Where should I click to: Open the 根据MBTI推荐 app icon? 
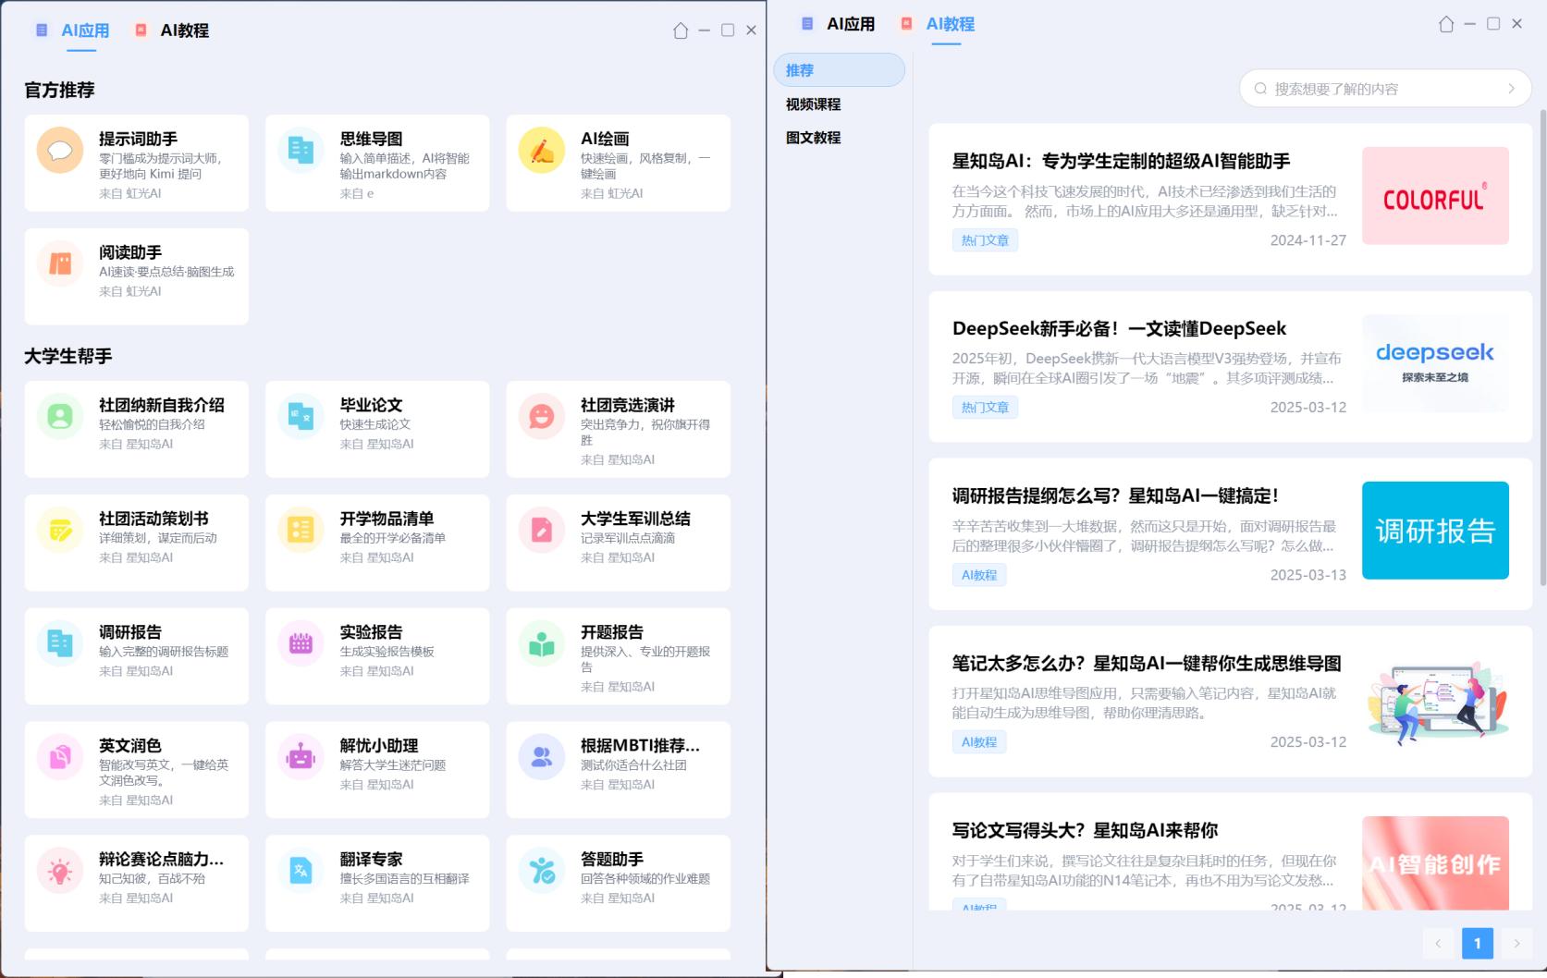[x=542, y=757]
